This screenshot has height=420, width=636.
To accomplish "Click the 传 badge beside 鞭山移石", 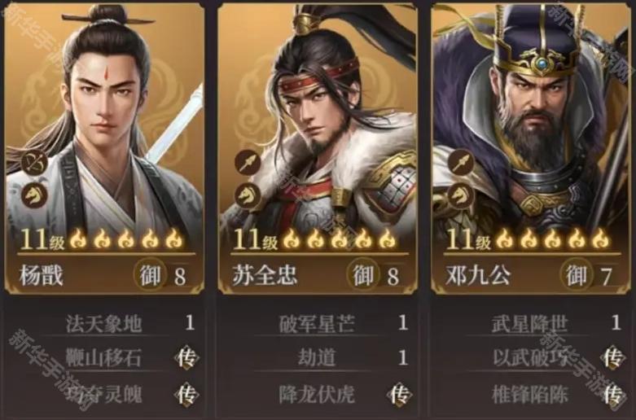I will pos(187,357).
